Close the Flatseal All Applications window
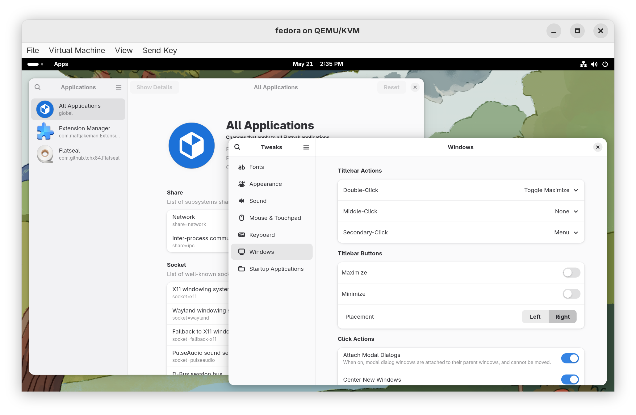The width and height of the screenshot is (636, 415). (x=415, y=87)
